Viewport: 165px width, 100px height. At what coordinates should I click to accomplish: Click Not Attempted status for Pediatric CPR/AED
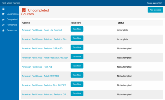pos(124,48)
